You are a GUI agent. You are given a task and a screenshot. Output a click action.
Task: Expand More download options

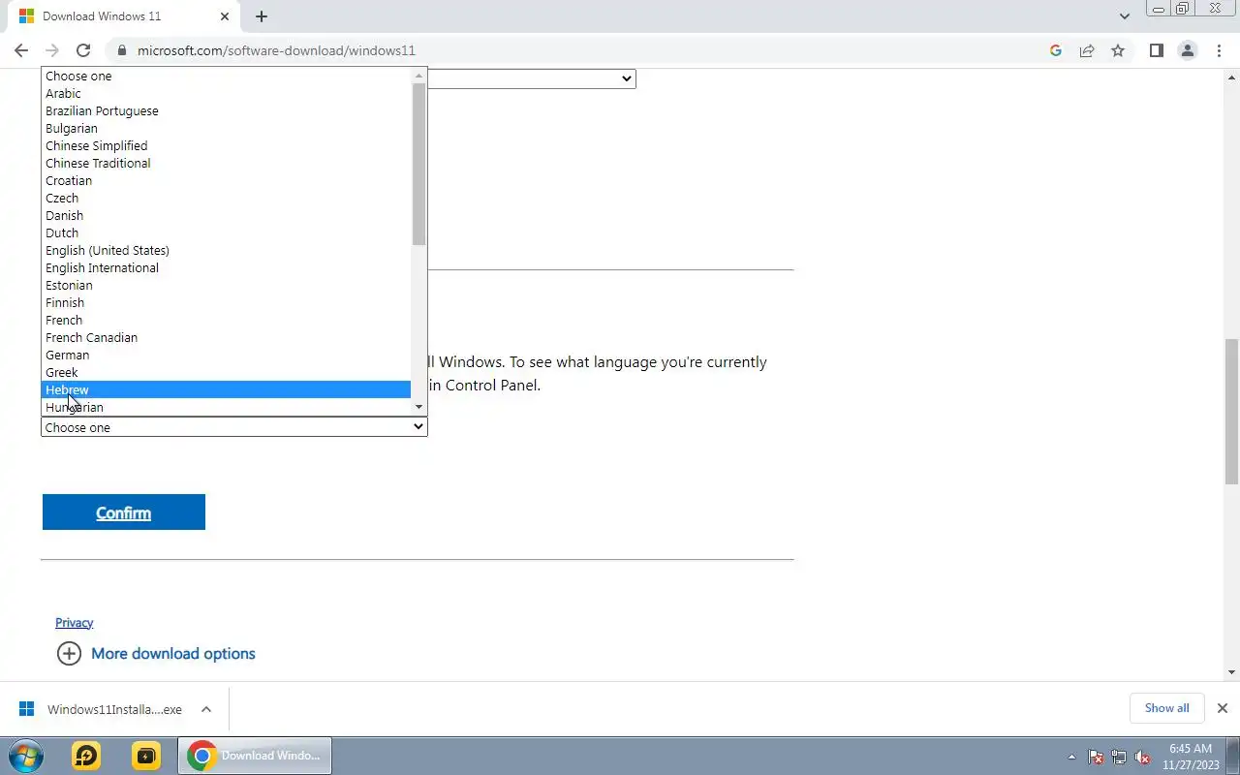(156, 653)
